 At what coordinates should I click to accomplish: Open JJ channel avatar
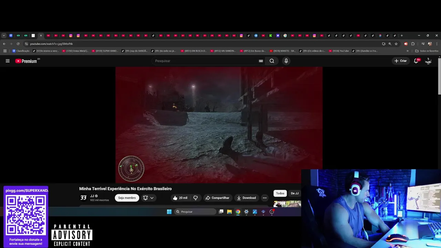83,198
